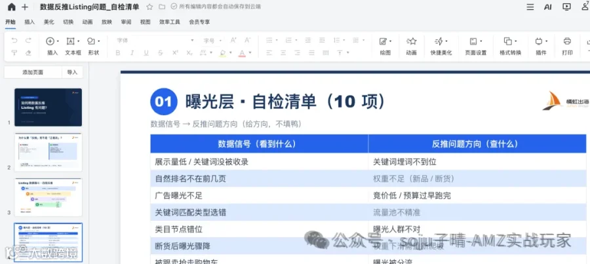Screen dimensions: 590x264
Task: Toggle Superscript X² formatting
Action: click(175, 52)
